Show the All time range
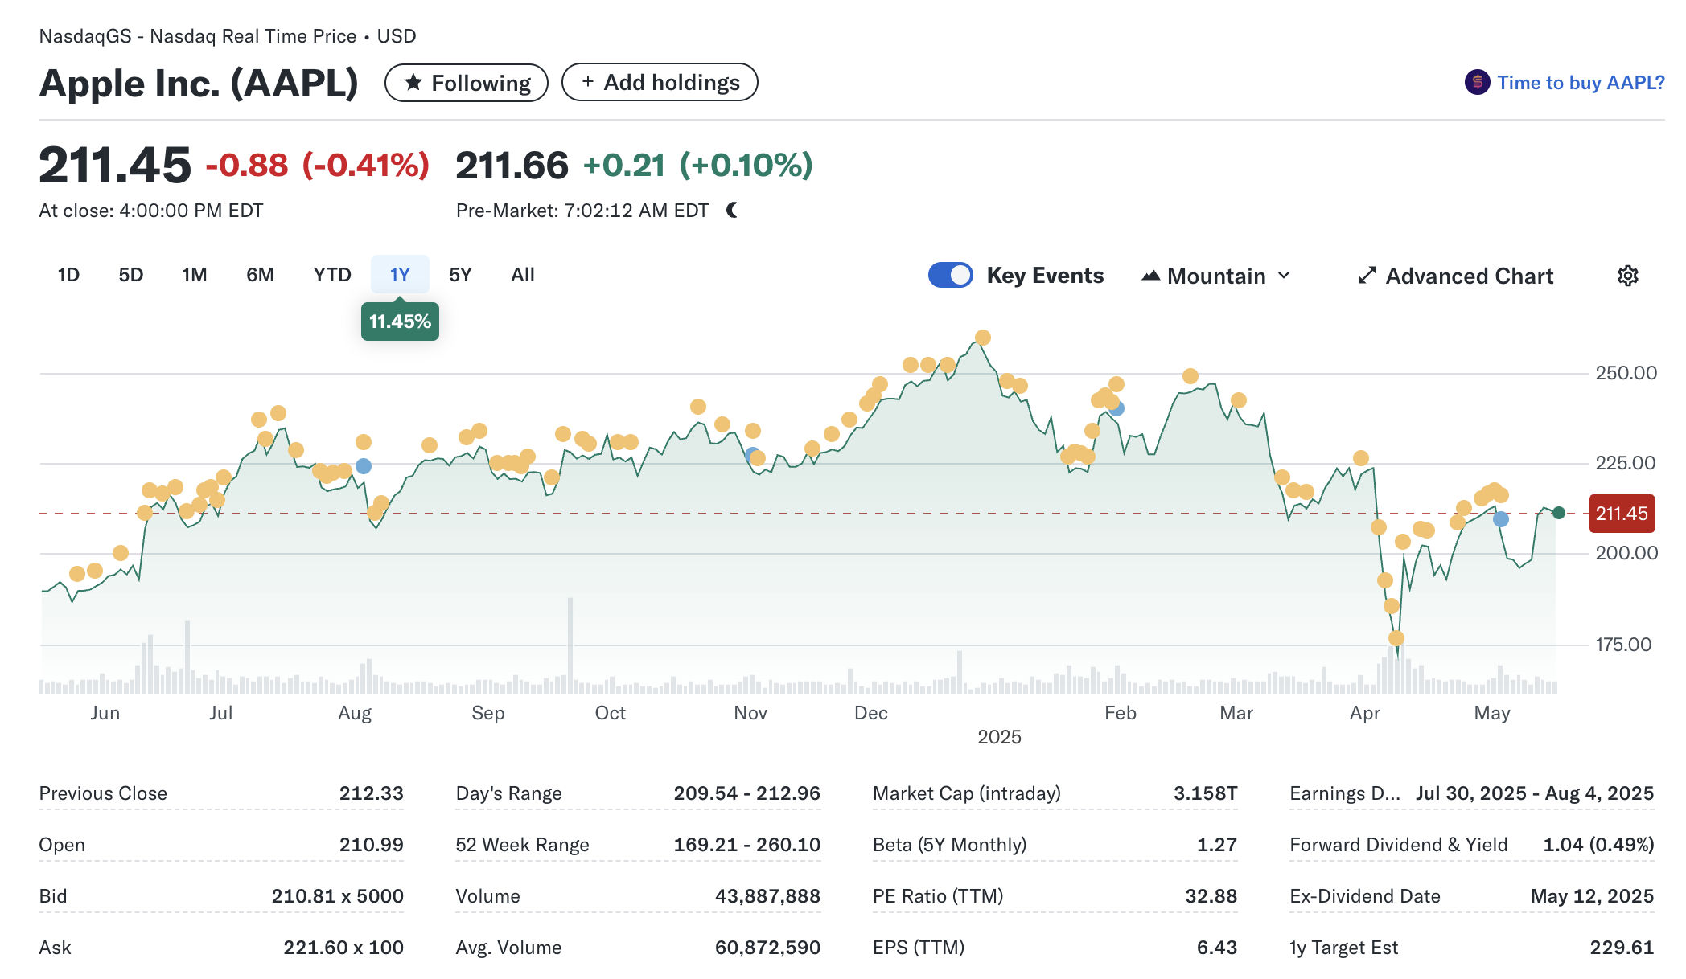The height and width of the screenshot is (979, 1686). (x=522, y=275)
